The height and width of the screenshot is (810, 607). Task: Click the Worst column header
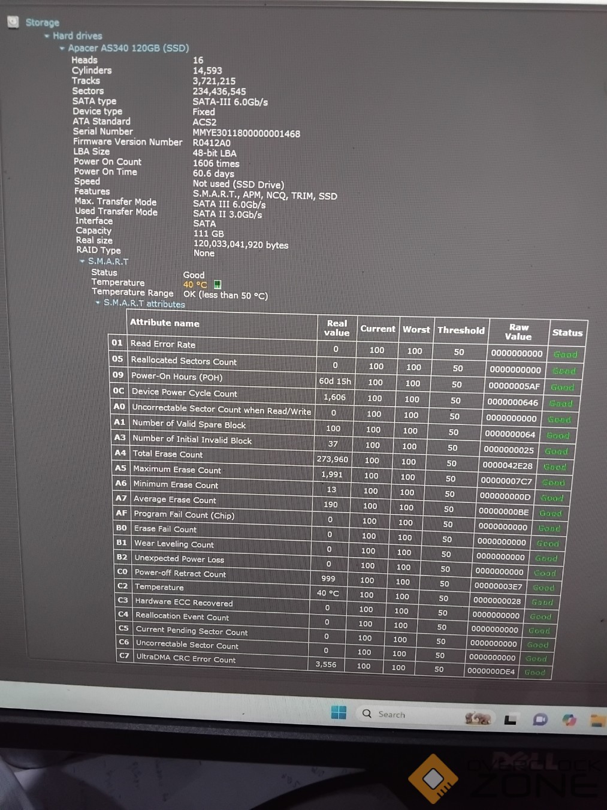[416, 329]
